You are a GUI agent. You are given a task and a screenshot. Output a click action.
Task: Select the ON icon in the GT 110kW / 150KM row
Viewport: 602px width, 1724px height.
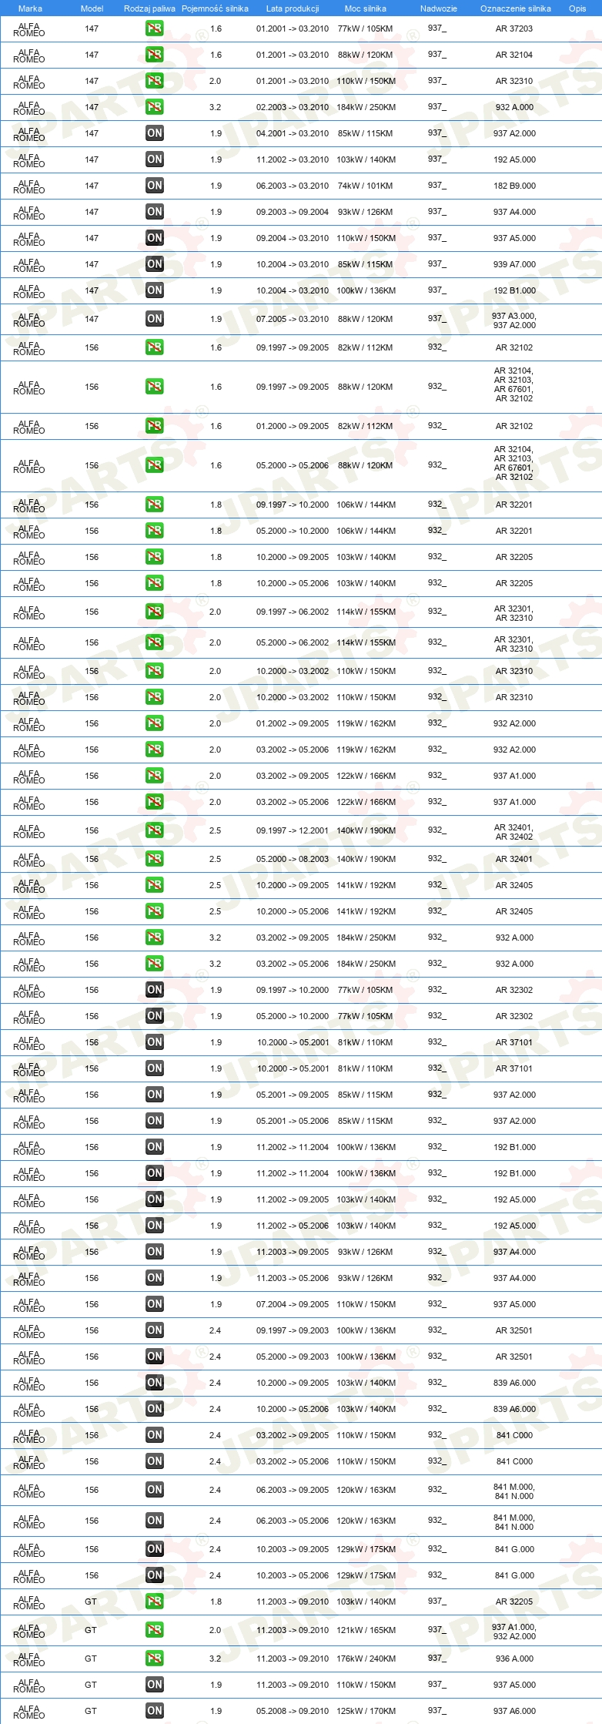pos(154,1685)
